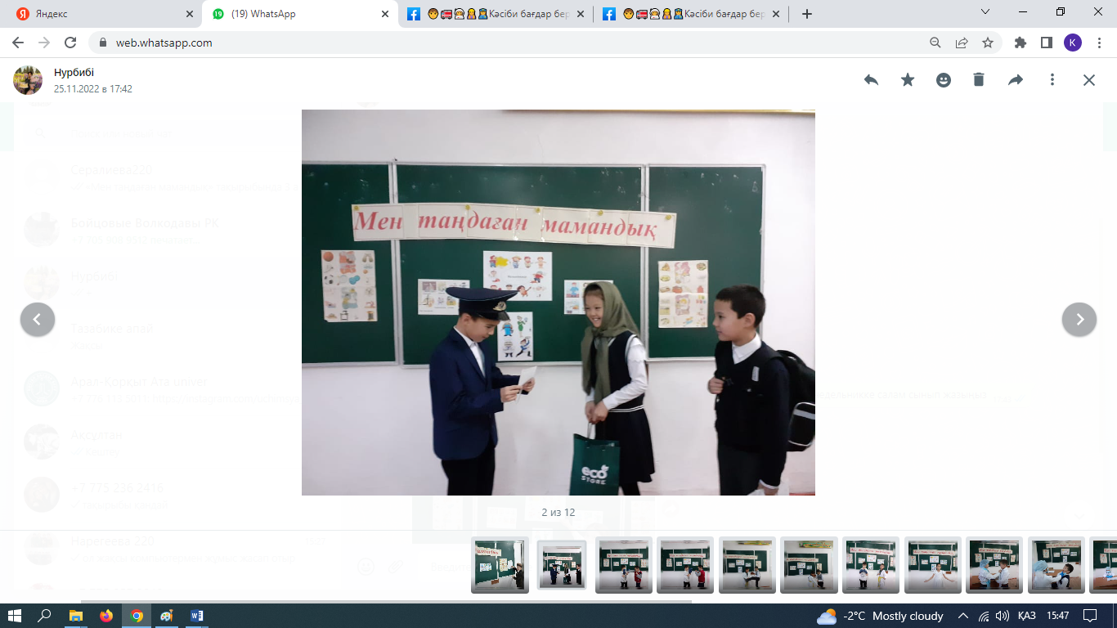Open Windows taskbar search
The width and height of the screenshot is (1117, 628).
pos(45,616)
